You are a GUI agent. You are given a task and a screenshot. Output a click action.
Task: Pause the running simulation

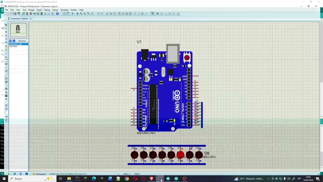click(x=20, y=174)
